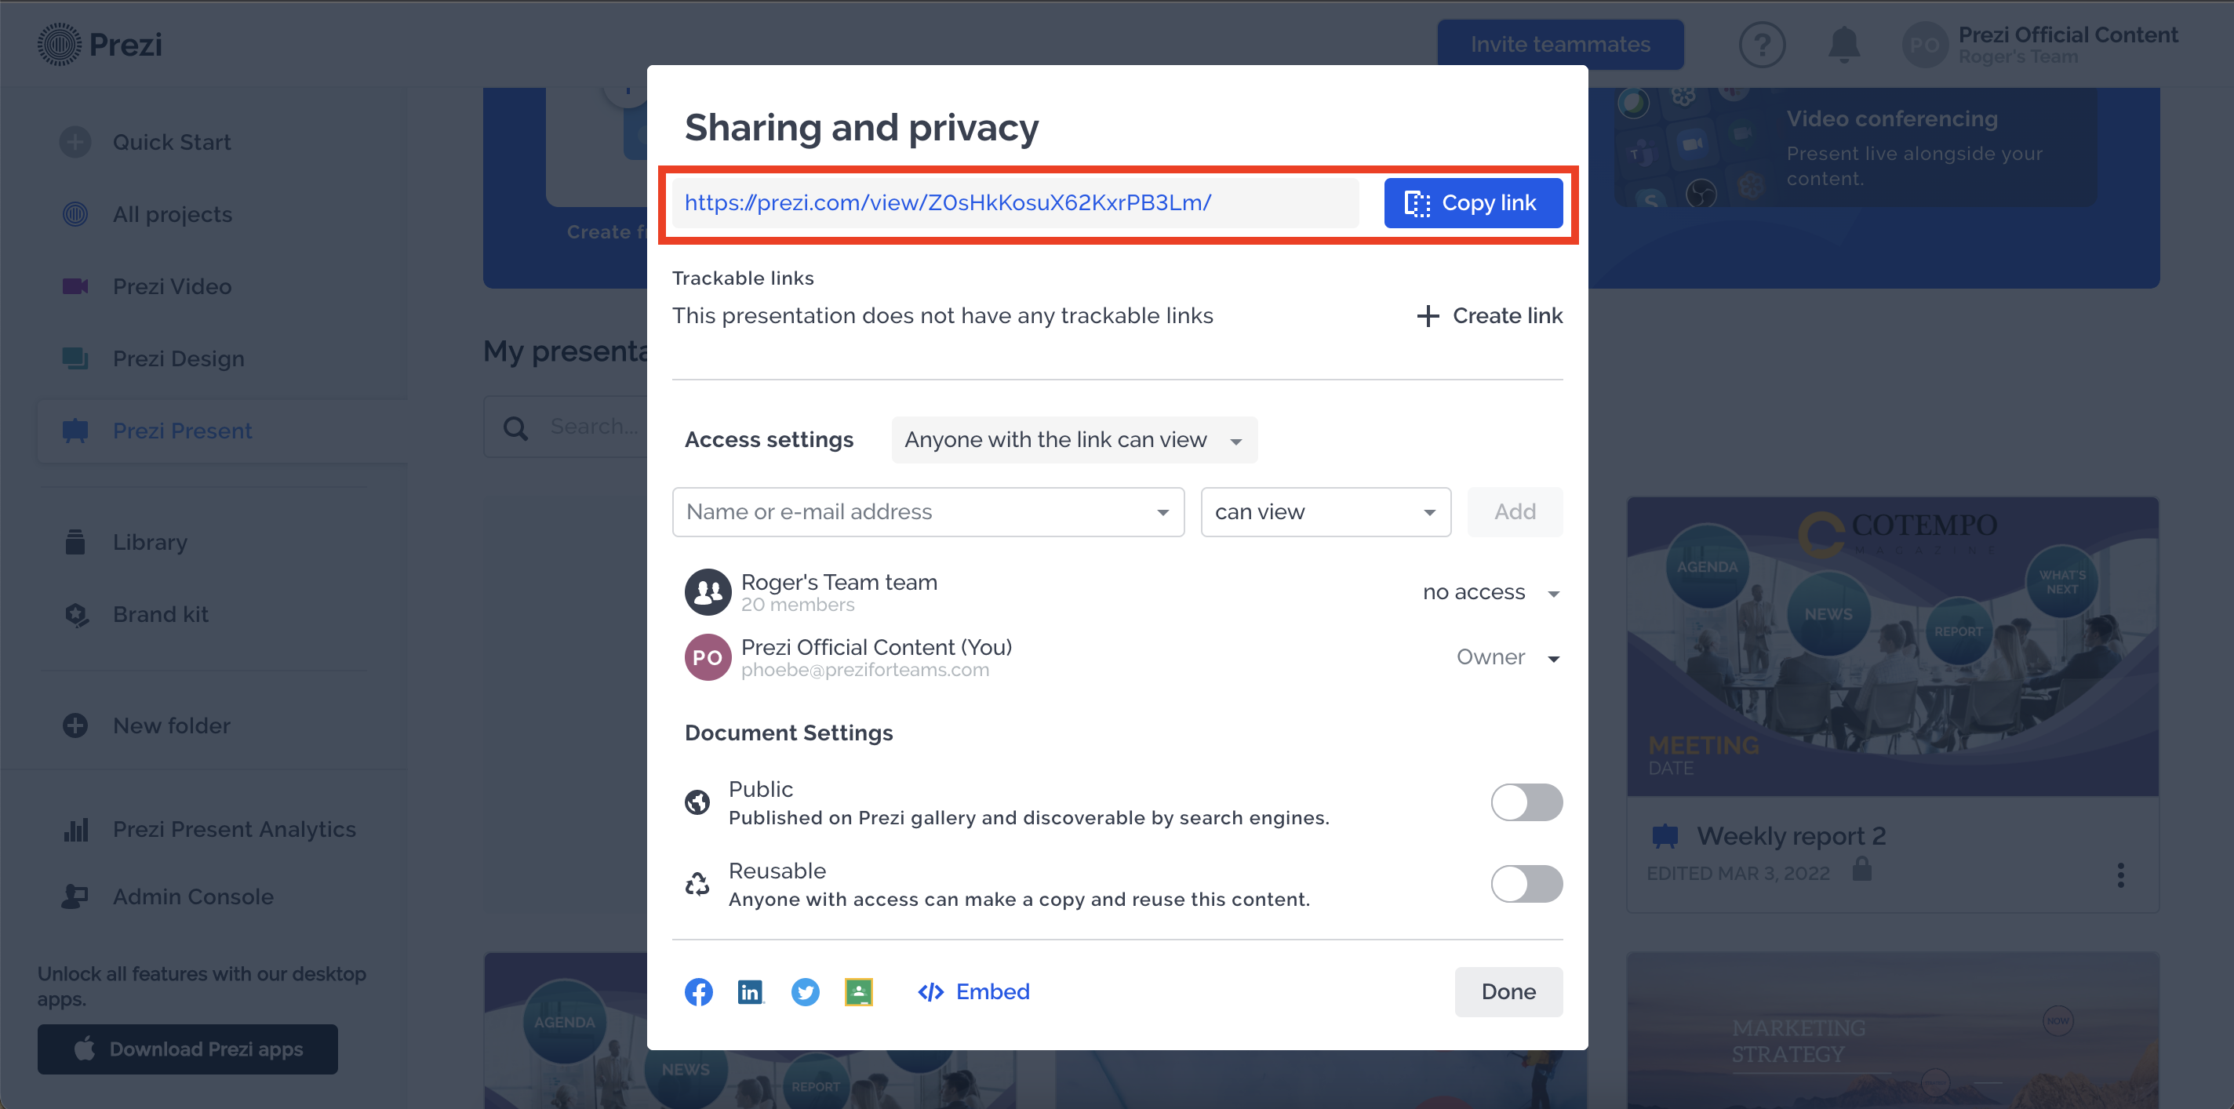The image size is (2234, 1109).
Task: Click the Embed link
Action: click(973, 991)
